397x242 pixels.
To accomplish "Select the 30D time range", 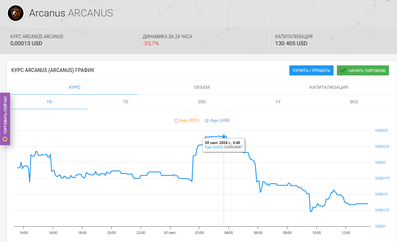I will tap(202, 102).
